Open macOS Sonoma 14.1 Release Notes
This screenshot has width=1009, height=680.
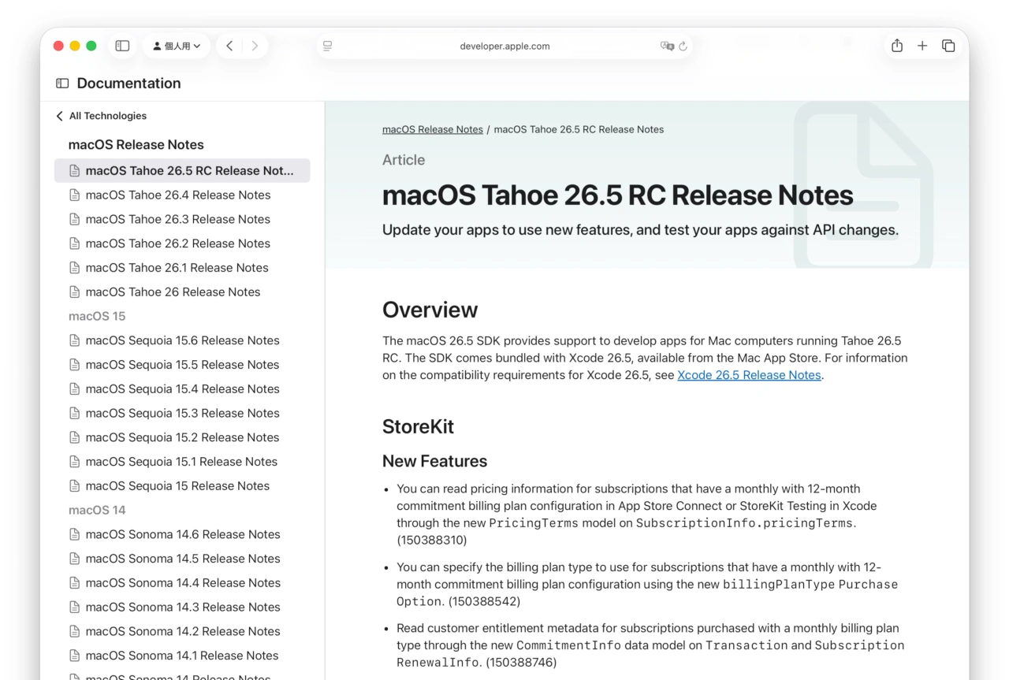coord(182,656)
